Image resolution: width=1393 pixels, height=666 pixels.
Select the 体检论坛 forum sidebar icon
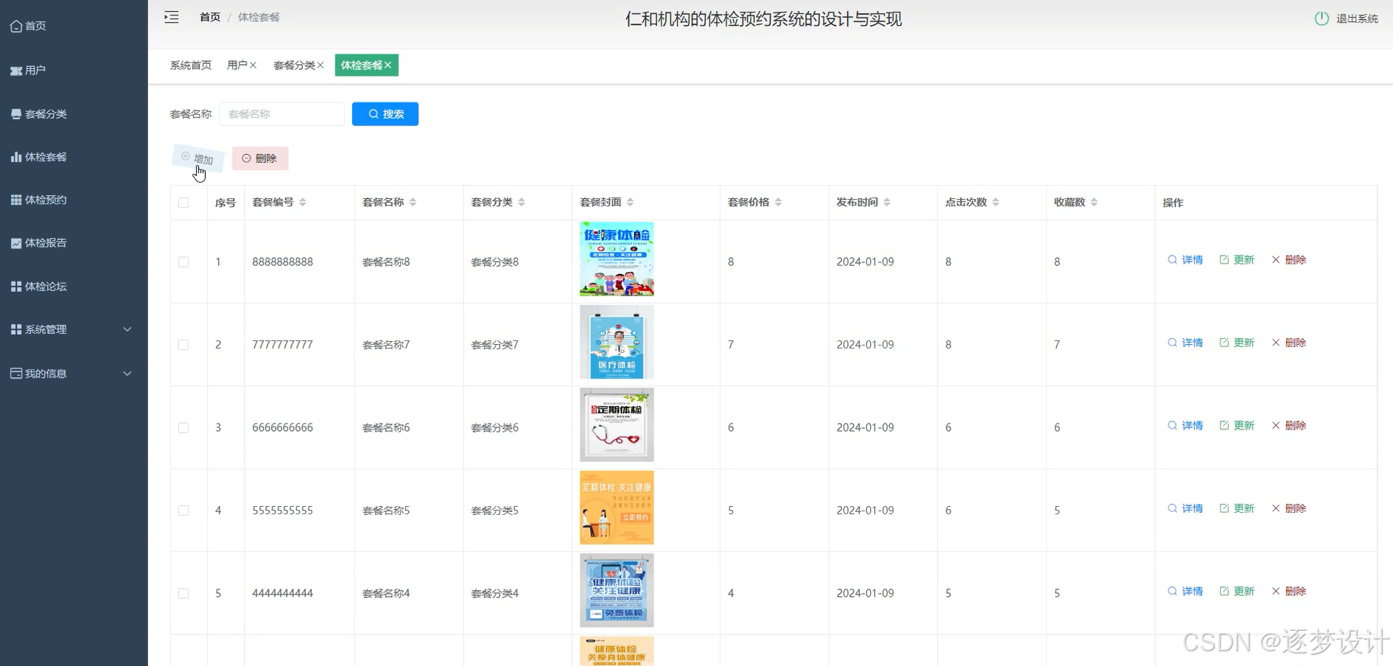tap(16, 286)
